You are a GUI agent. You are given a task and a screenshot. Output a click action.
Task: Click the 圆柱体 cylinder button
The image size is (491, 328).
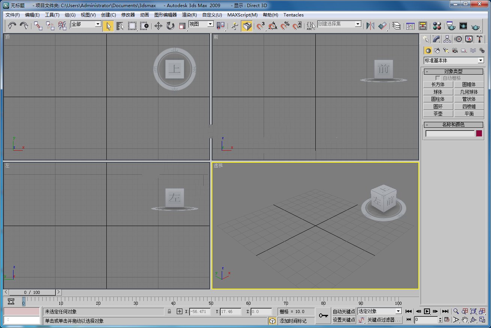pos(438,99)
